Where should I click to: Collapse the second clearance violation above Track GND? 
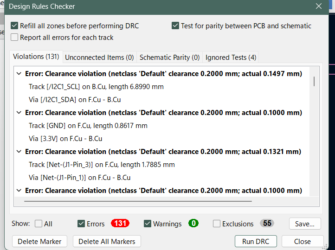tap(19, 113)
